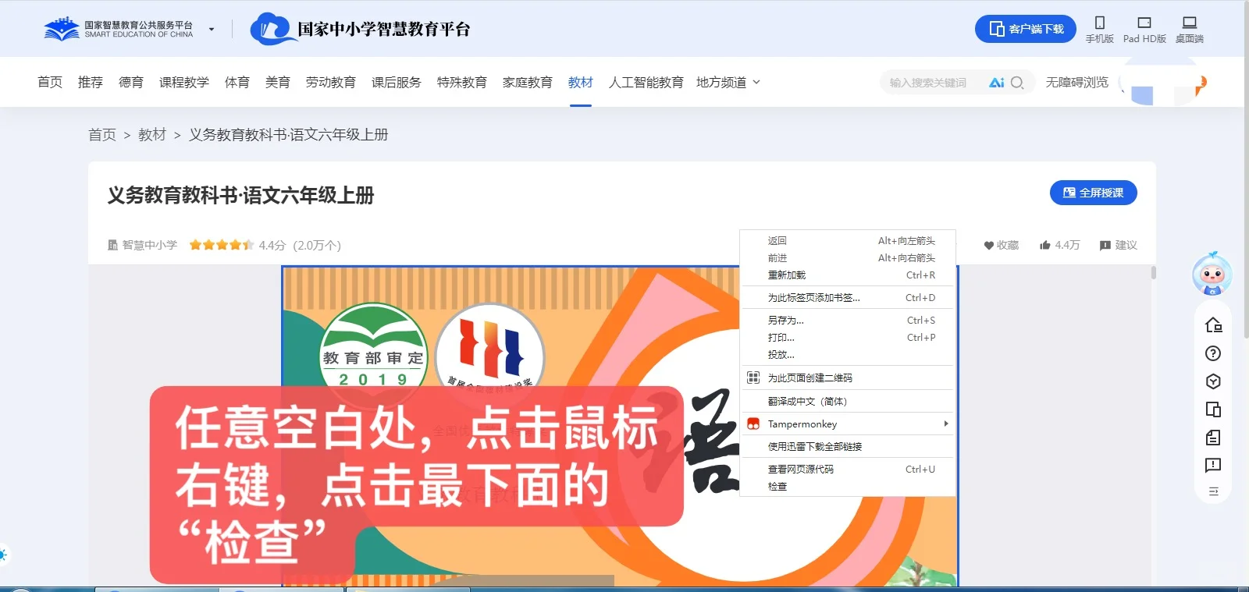1249x592 pixels.
Task: Click the 无障碍浏览 link
Action: pyautogui.click(x=1077, y=82)
